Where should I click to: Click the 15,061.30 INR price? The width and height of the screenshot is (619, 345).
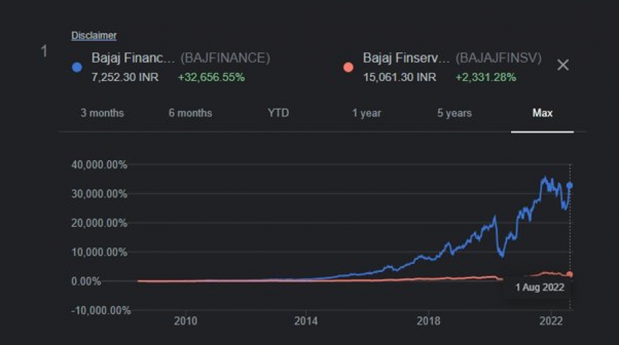(x=400, y=77)
